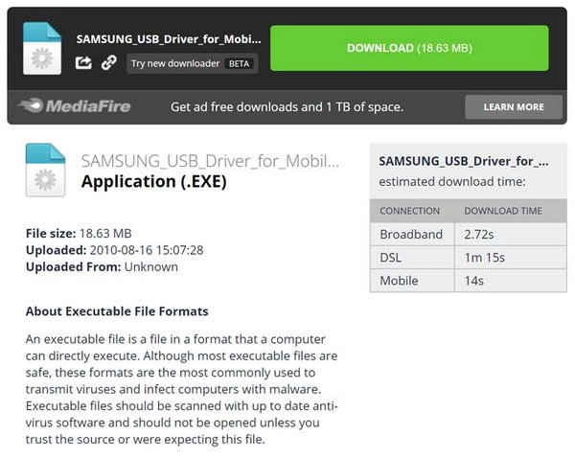Click the file icon in the top bar

tap(44, 48)
